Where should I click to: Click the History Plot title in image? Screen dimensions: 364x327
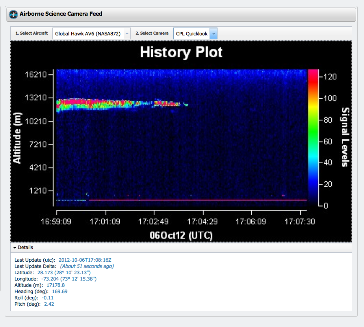point(181,52)
